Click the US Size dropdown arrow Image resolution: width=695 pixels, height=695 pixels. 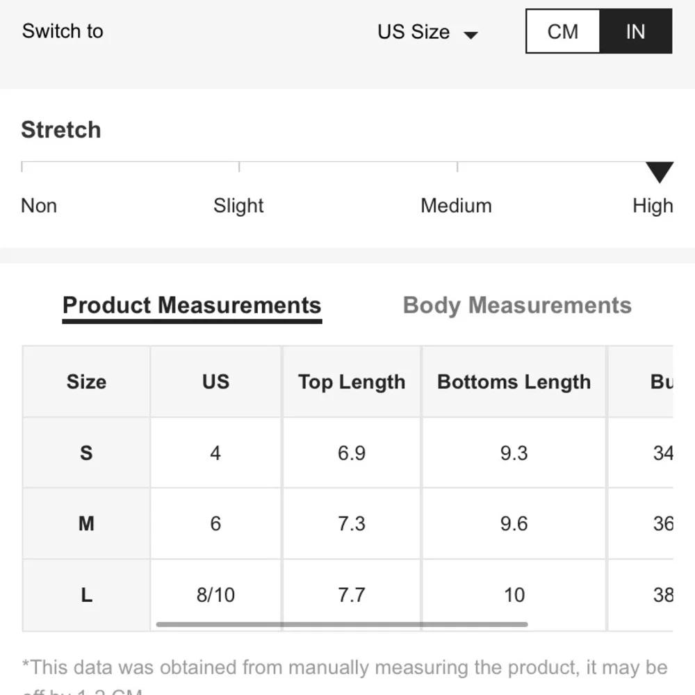(471, 35)
